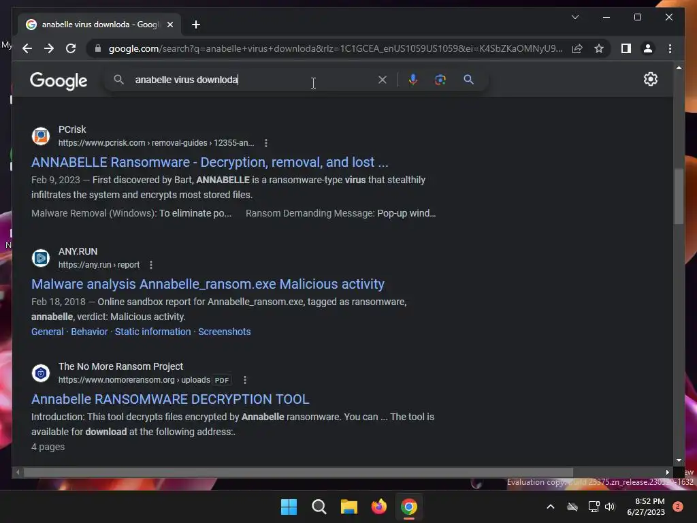Open notification center badge
The height and width of the screenshot is (523, 697).
point(677,507)
